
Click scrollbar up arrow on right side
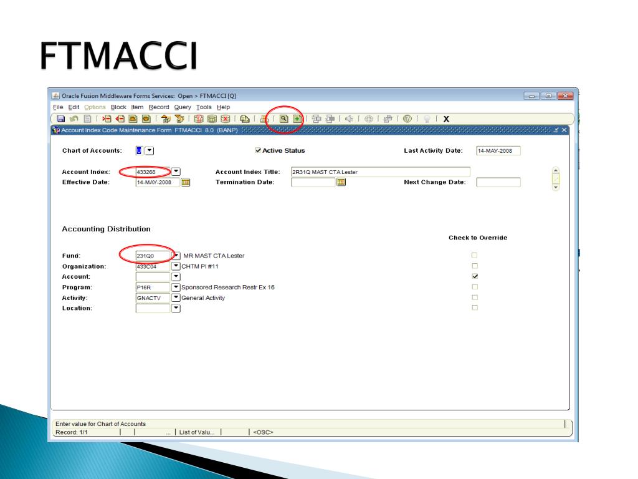(x=556, y=170)
